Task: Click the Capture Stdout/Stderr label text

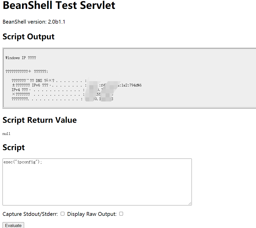Action: 30,214
